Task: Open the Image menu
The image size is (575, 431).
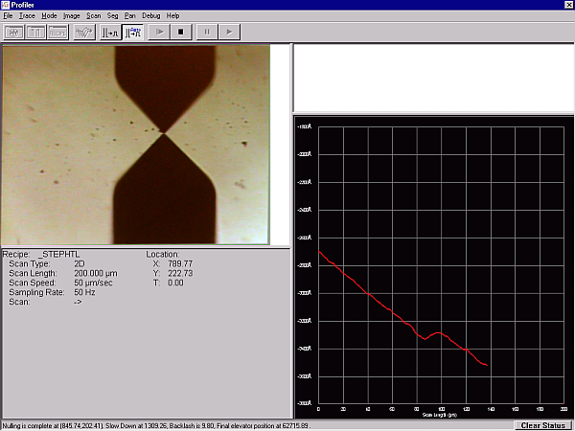Action: pos(72,16)
